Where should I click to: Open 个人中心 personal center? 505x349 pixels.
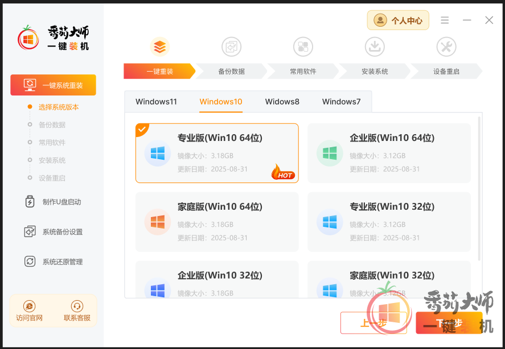[398, 20]
